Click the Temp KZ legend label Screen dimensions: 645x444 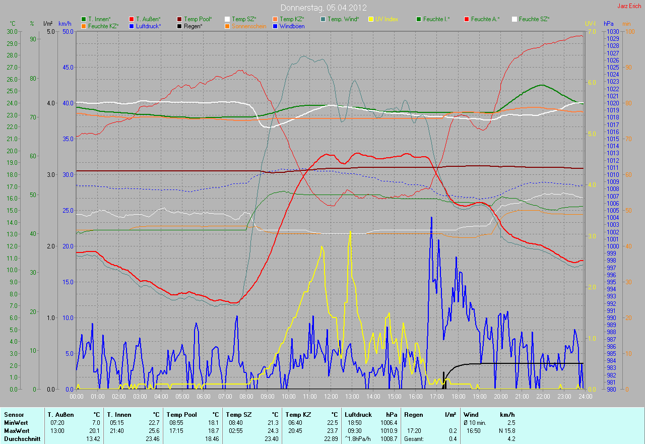[x=292, y=19]
